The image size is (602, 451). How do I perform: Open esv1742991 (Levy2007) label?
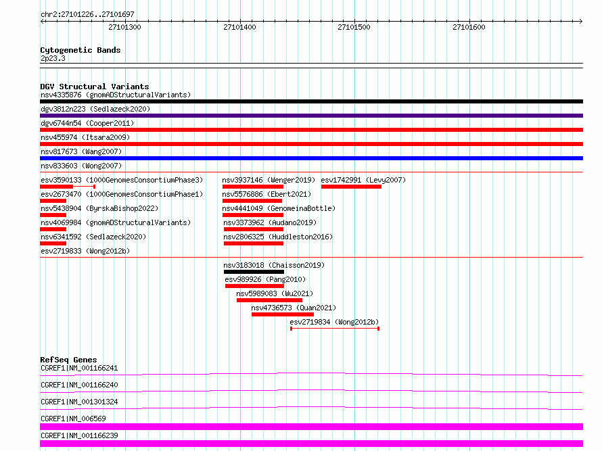coord(363,180)
